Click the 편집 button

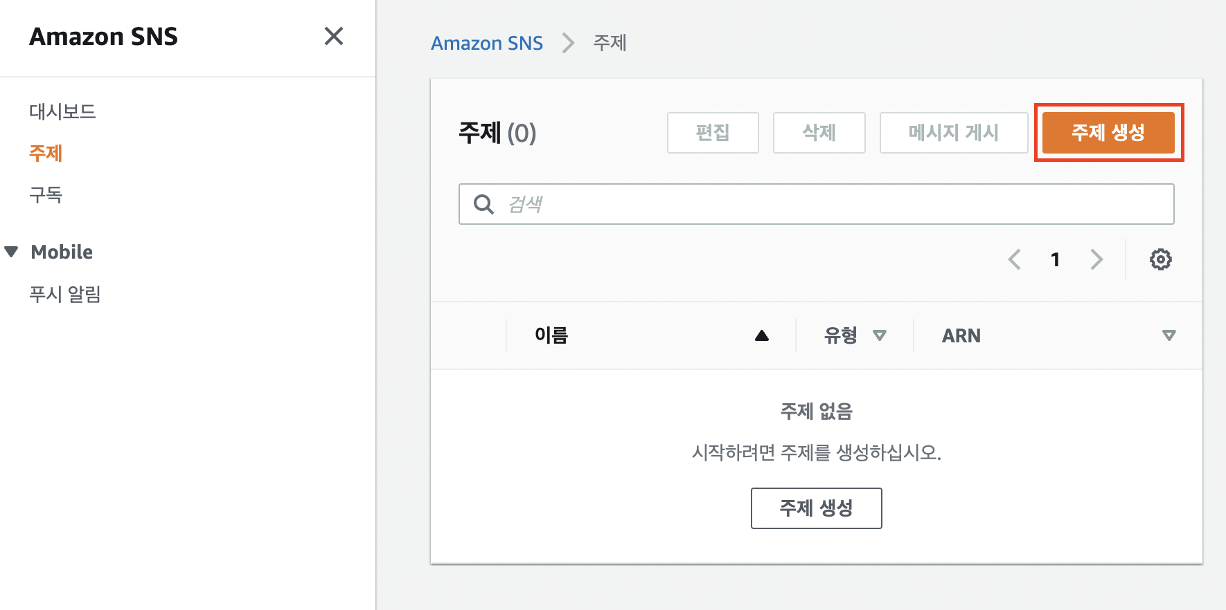pyautogui.click(x=713, y=132)
